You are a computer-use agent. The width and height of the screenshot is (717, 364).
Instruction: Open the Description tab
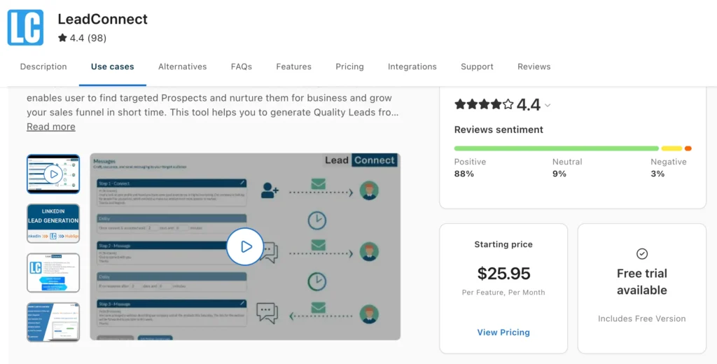pyautogui.click(x=43, y=66)
